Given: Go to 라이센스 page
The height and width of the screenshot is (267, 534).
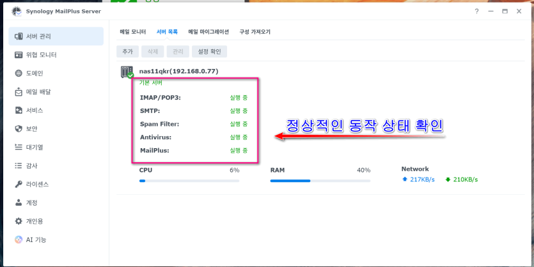Looking at the screenshot, I should point(56,185).
